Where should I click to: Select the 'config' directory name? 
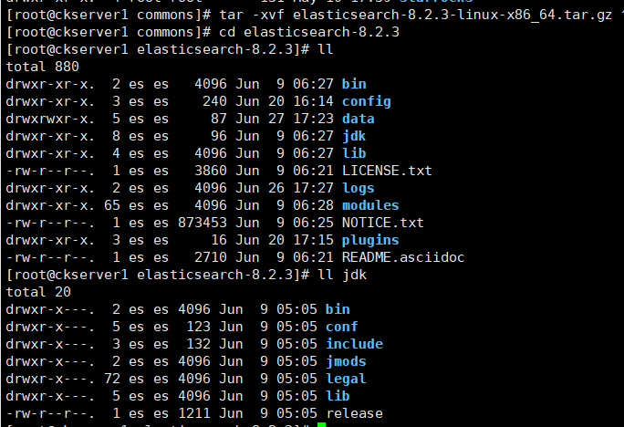pyautogui.click(x=366, y=102)
